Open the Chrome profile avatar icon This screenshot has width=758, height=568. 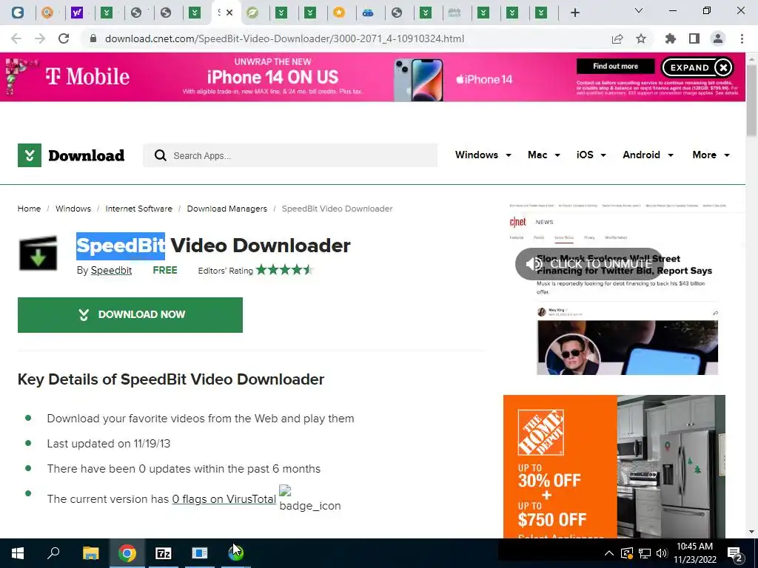tap(718, 38)
